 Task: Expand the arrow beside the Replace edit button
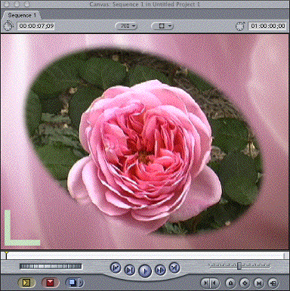tap(81, 283)
